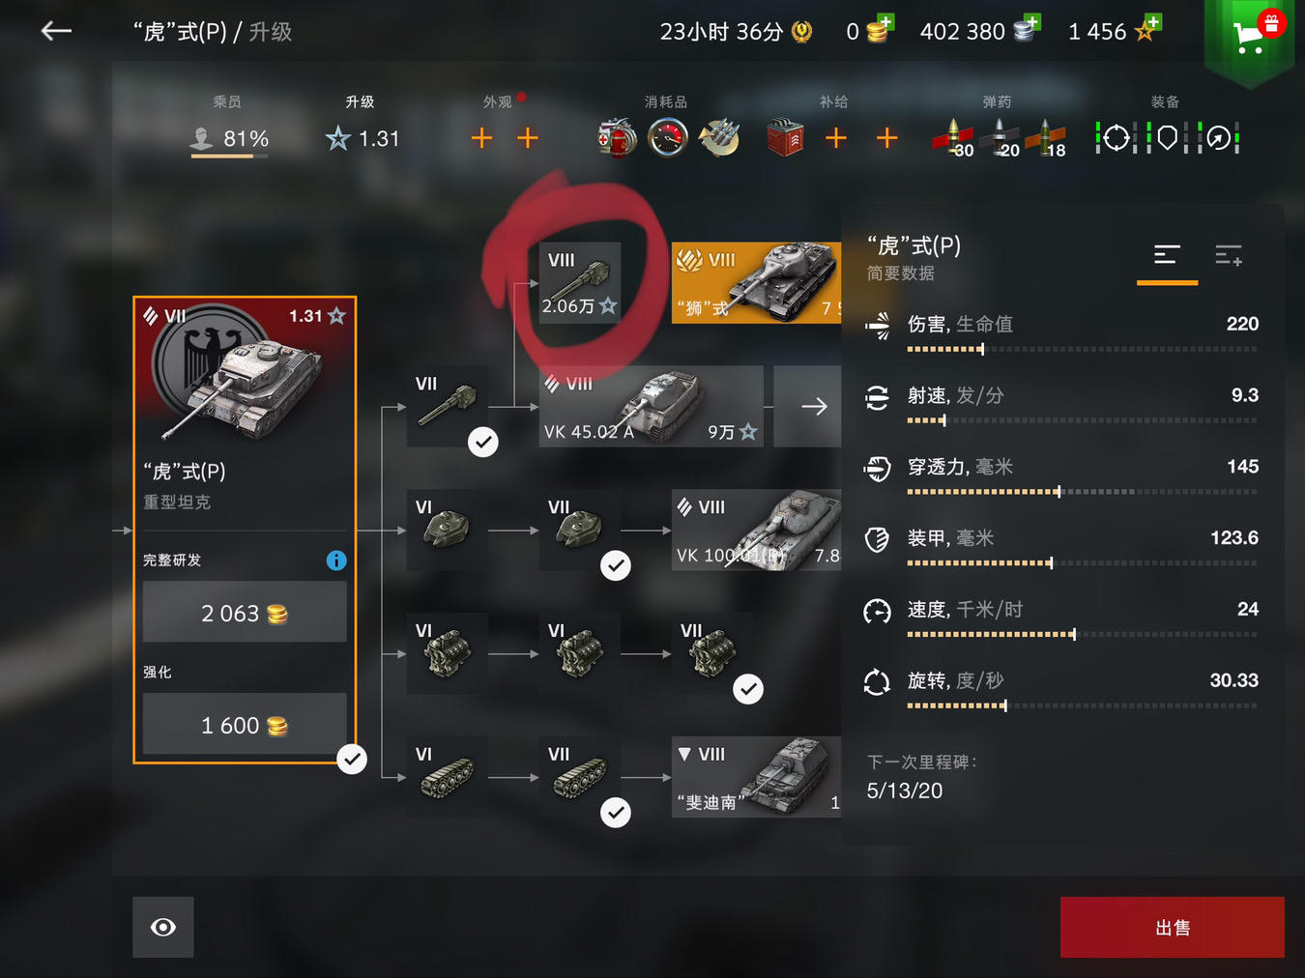Go back using the top-left arrow
This screenshot has height=978, width=1305.
click(x=56, y=31)
